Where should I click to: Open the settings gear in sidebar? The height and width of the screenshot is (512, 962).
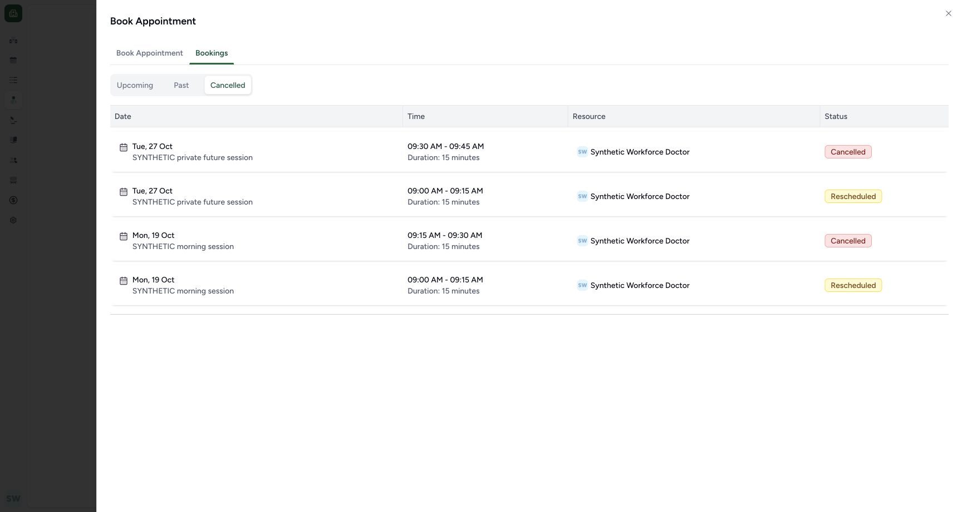pos(13,220)
